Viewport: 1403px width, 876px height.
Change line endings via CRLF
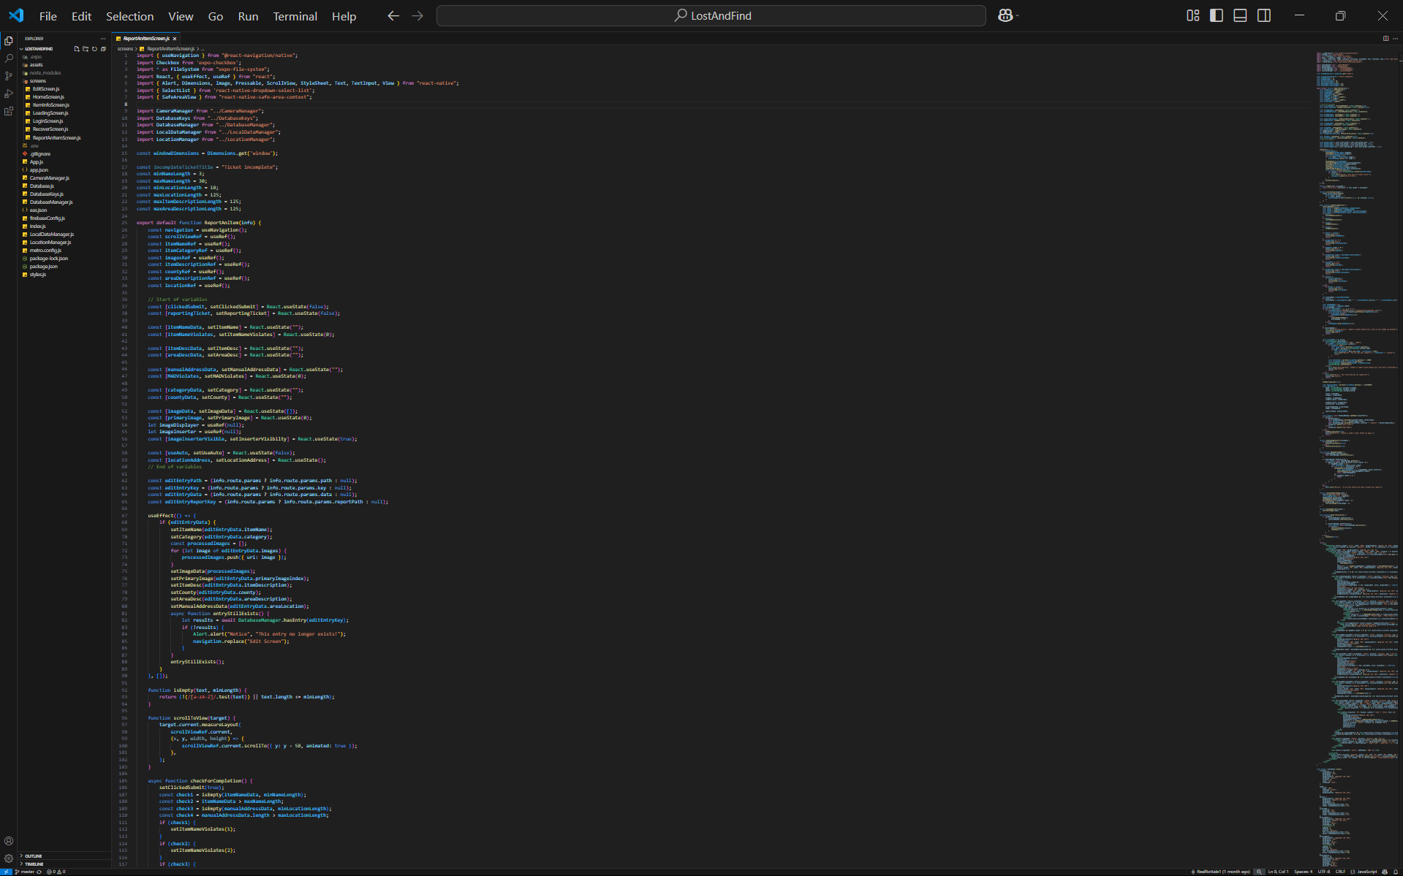pyautogui.click(x=1340, y=872)
